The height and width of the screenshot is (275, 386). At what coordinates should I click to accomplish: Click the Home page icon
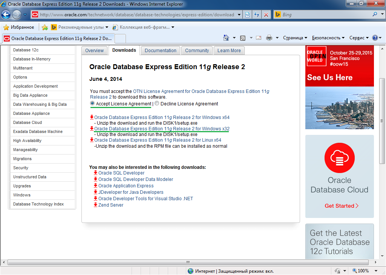pyautogui.click(x=226, y=38)
